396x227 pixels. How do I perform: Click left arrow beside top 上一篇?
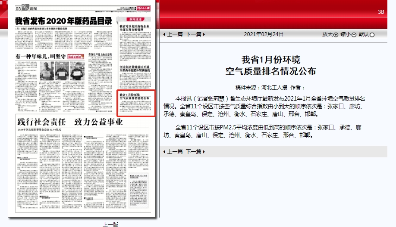(164, 34)
